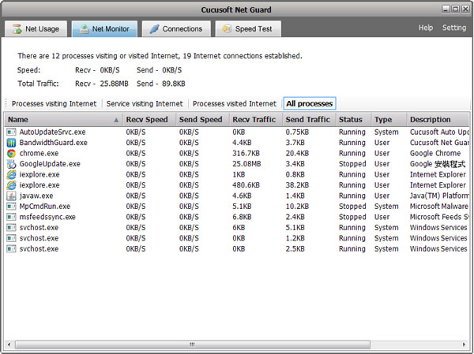This screenshot has width=474, height=354.
Task: Click the 10.2KB Send Traffic cell
Action: point(297,207)
